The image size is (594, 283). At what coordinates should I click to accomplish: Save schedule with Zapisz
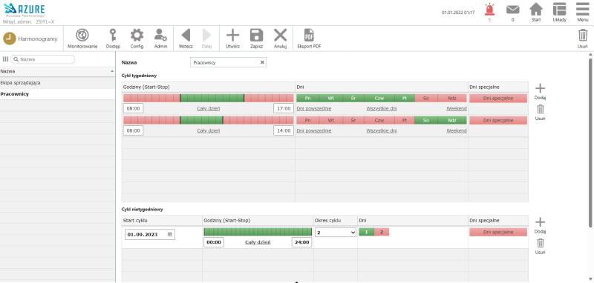pyautogui.click(x=256, y=39)
